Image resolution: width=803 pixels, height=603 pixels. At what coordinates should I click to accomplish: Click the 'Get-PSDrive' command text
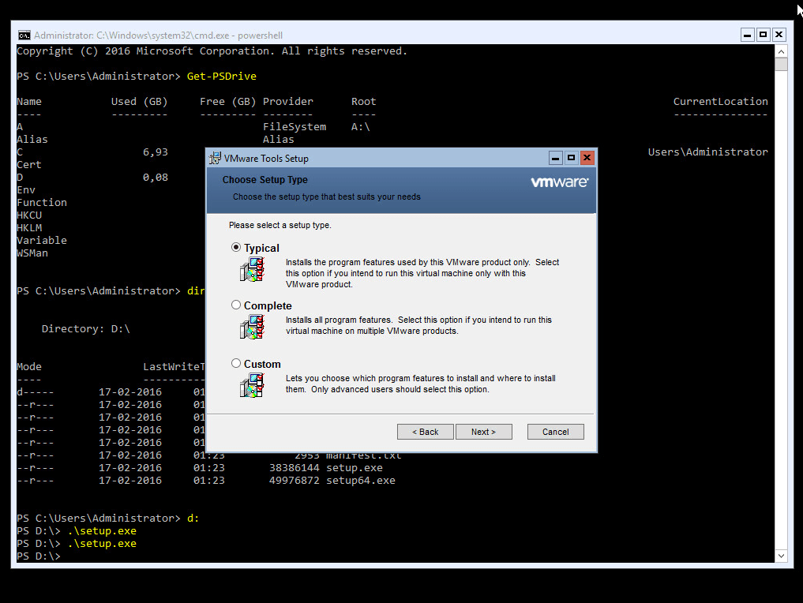pyautogui.click(x=222, y=77)
